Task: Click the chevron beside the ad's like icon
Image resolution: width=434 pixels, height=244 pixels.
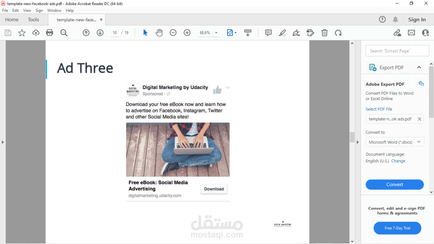Action: pos(227,88)
